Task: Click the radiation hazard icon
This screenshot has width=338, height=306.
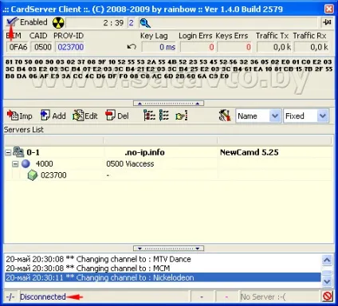Action: coord(58,23)
